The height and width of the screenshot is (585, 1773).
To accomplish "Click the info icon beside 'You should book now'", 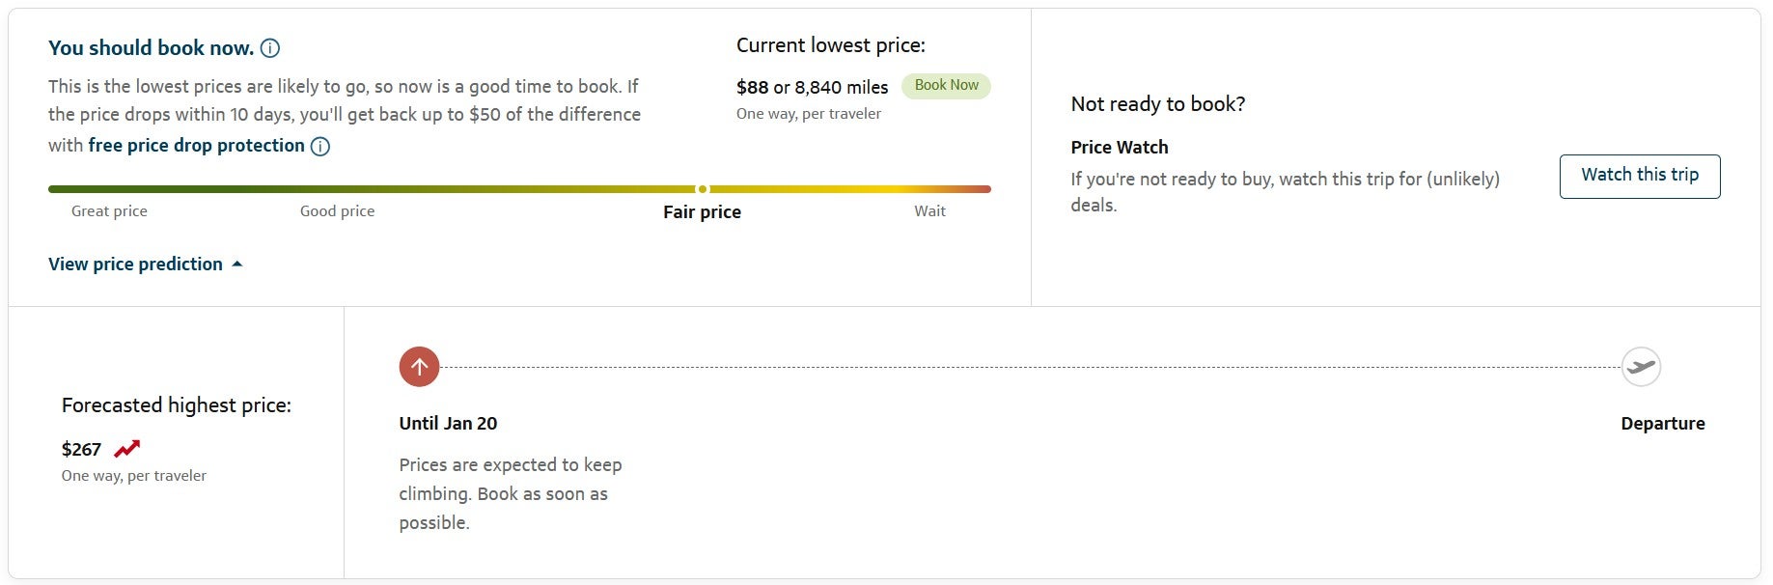I will pos(270,47).
